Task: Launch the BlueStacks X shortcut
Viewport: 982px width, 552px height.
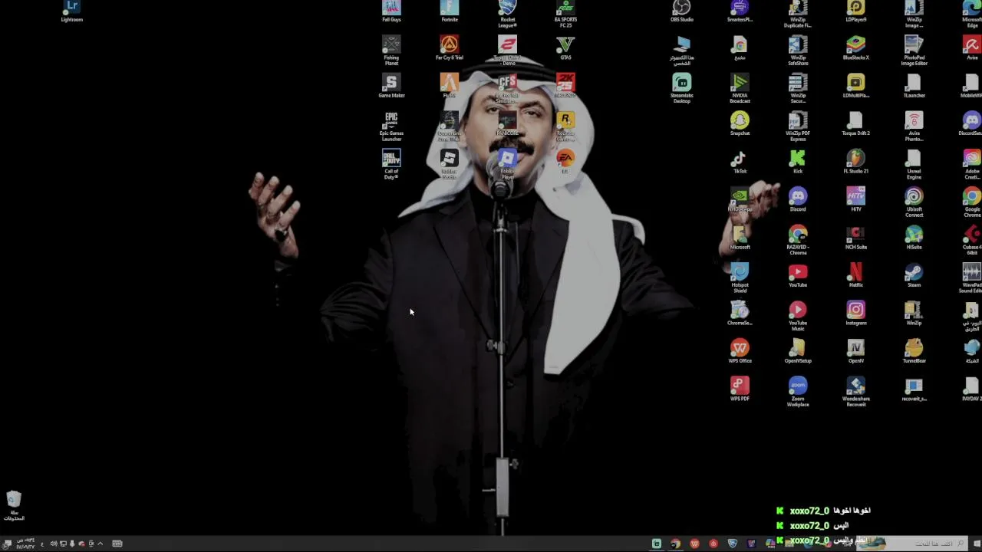Action: click(x=855, y=48)
